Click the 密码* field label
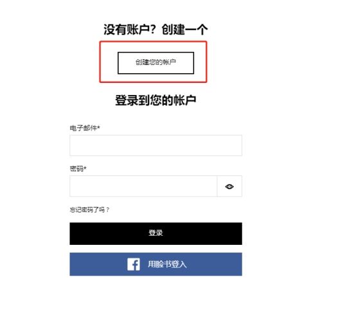The width and height of the screenshot is (356, 320). pyautogui.click(x=78, y=168)
